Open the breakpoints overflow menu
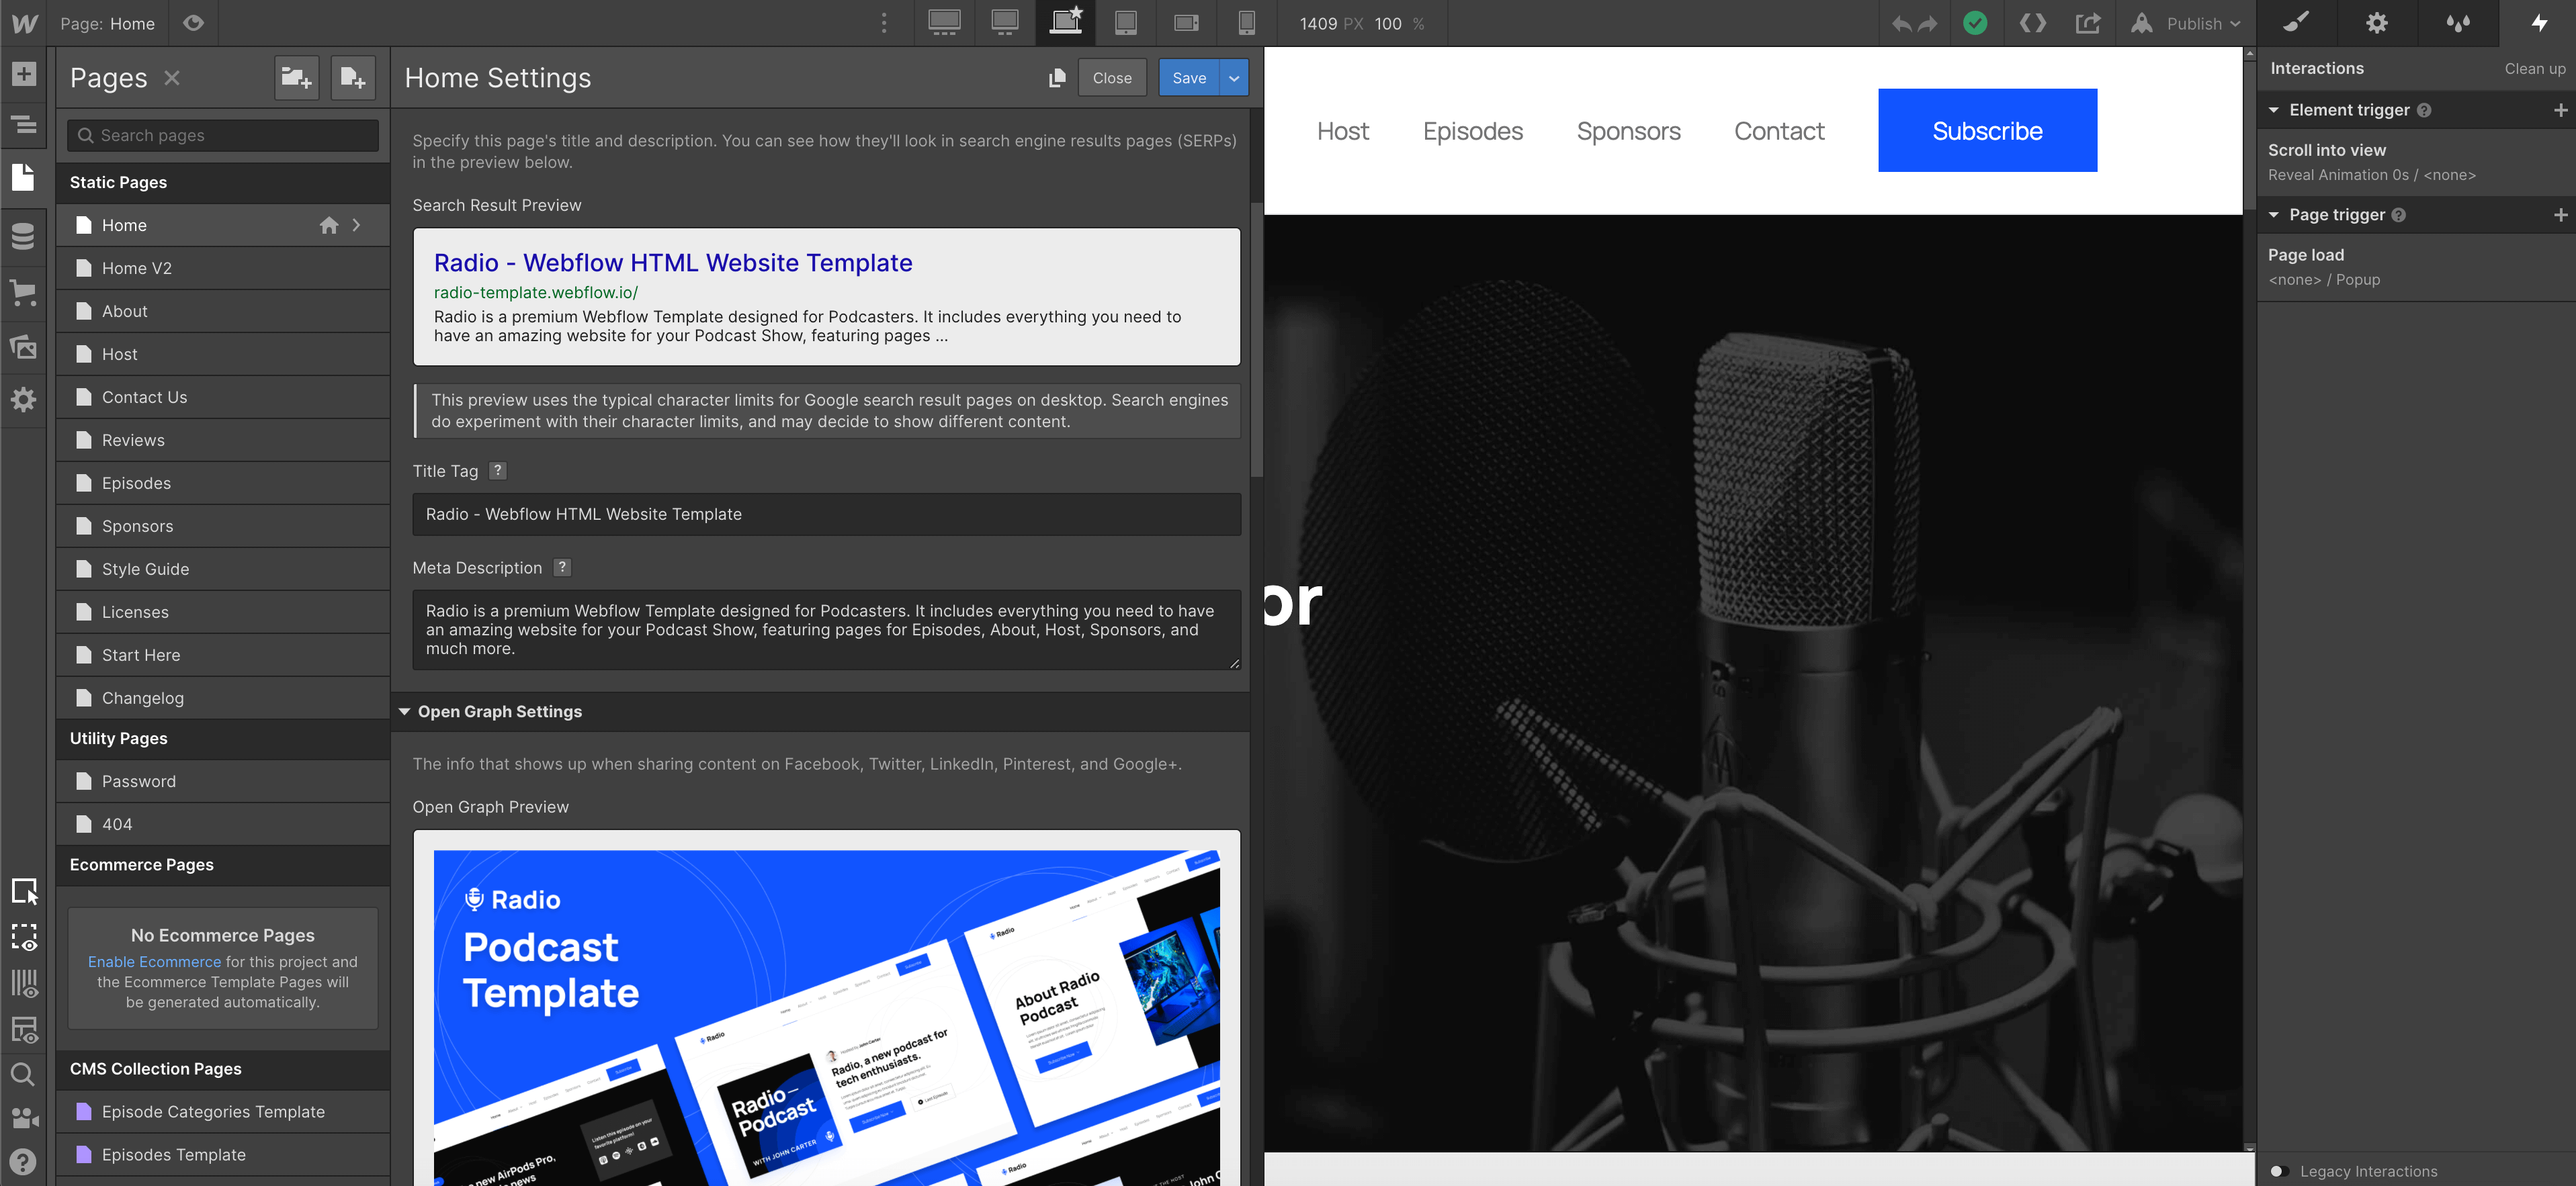2576x1186 pixels. [x=884, y=22]
